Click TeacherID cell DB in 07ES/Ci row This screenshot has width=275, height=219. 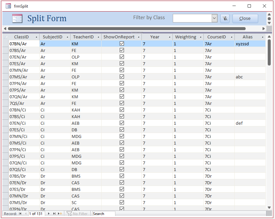[x=86, y=130]
